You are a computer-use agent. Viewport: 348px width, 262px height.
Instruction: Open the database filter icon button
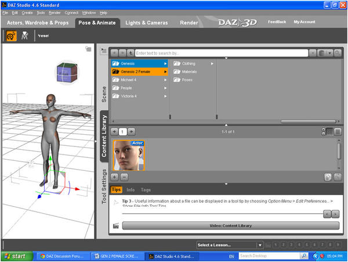(321, 53)
